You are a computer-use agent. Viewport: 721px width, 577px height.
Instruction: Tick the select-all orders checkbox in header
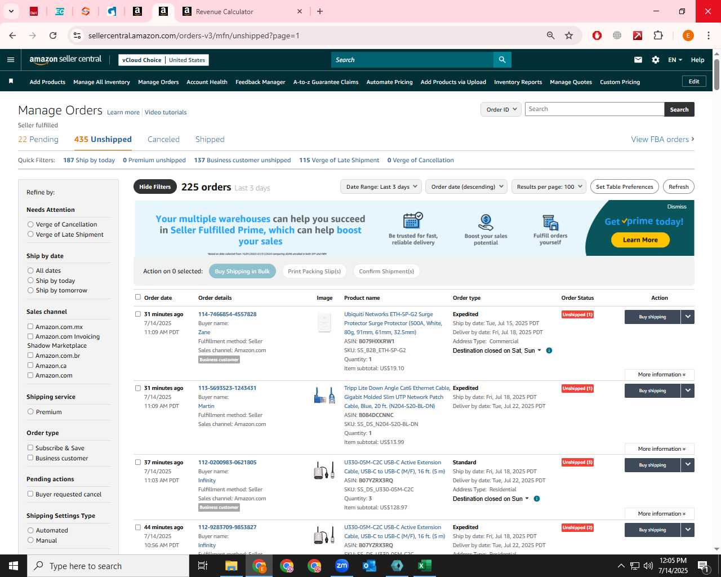(x=137, y=297)
